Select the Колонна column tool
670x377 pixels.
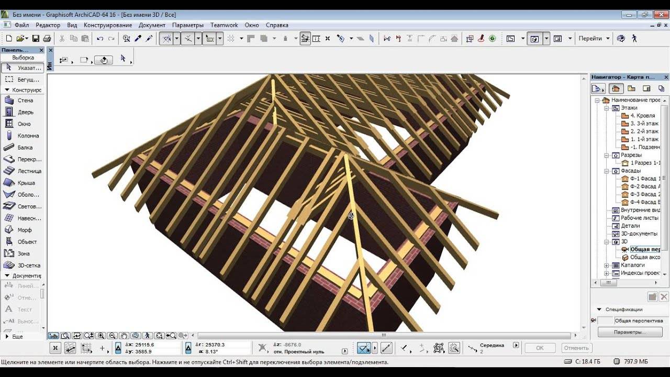(23, 136)
